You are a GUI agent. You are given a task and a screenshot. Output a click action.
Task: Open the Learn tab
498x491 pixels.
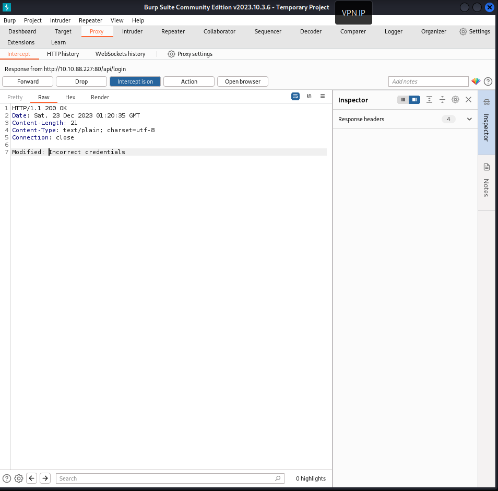click(x=58, y=43)
